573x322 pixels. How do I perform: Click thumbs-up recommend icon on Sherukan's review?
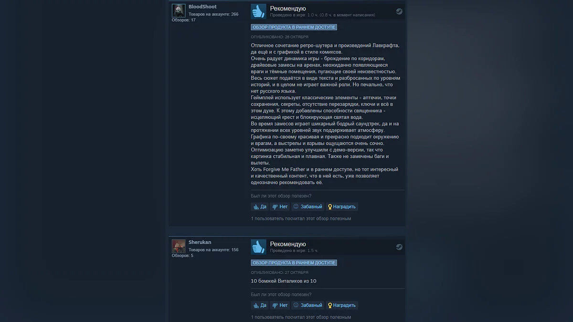(258, 247)
